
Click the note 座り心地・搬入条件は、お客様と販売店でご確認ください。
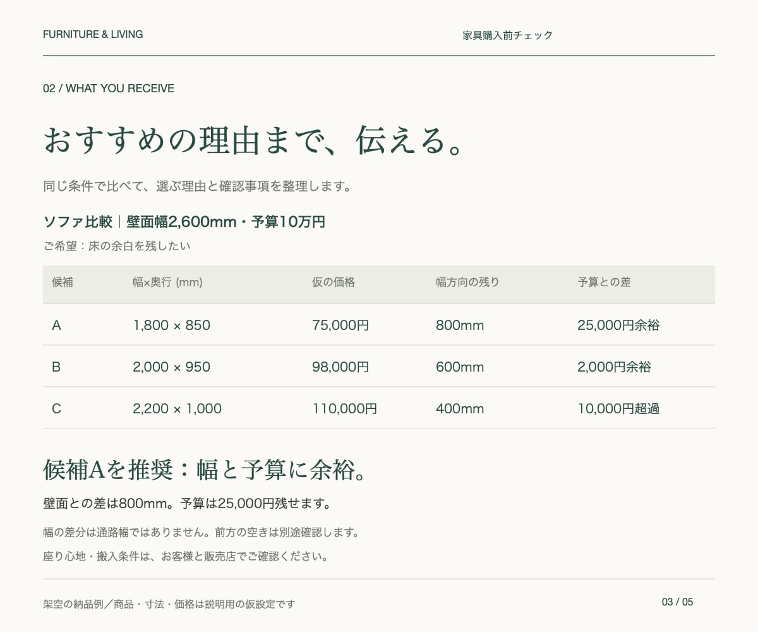tap(186, 557)
